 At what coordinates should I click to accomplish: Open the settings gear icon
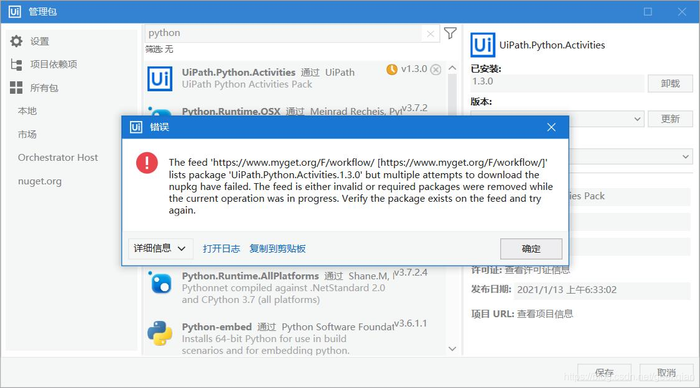[x=17, y=41]
